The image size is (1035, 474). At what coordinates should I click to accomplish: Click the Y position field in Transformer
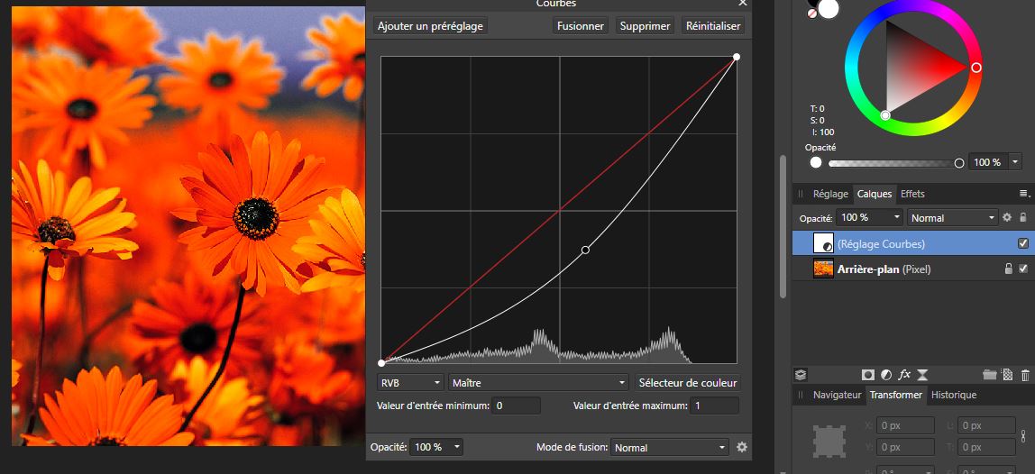point(905,447)
